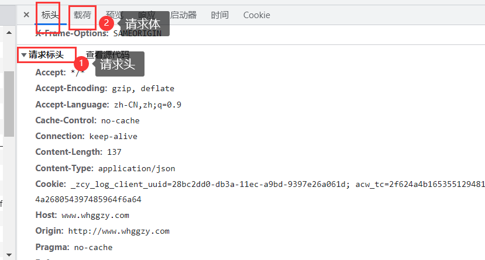
Task: Click the red number 1 annotation badge
Action: tap(82, 60)
